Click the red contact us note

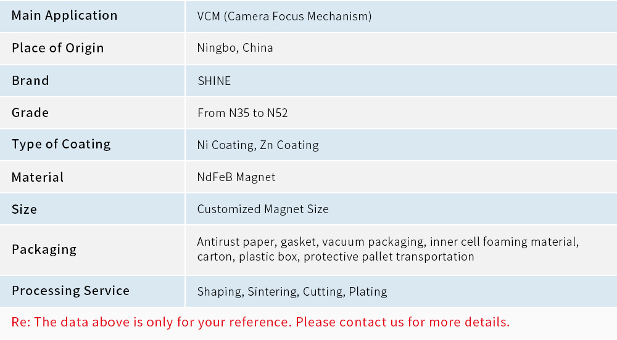pyautogui.click(x=260, y=322)
